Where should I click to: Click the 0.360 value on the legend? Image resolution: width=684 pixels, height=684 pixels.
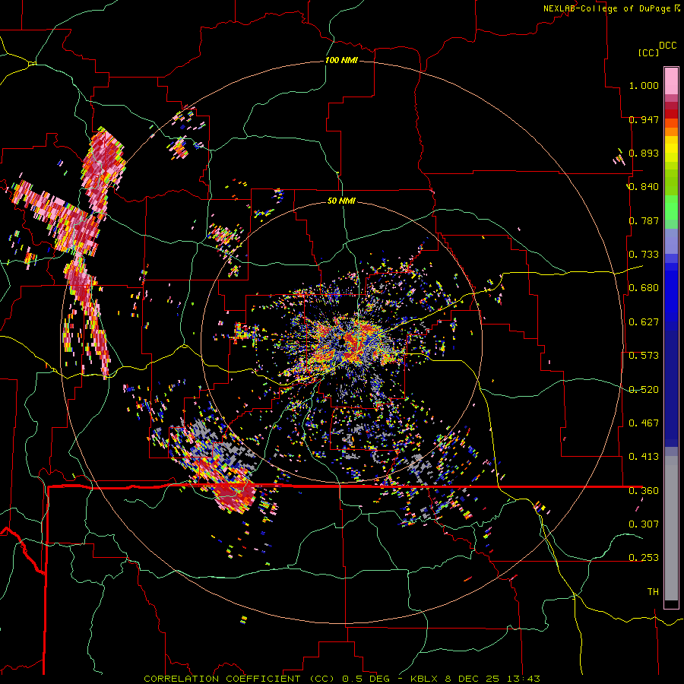point(644,491)
